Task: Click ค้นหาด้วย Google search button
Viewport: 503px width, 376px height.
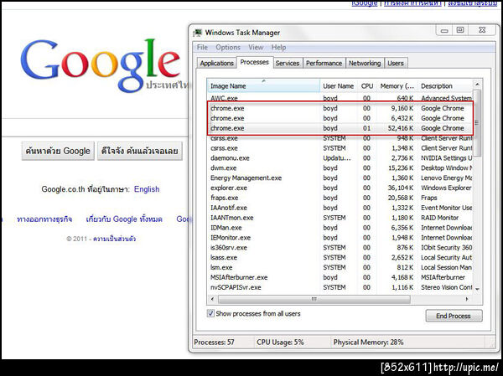Action: click(x=58, y=151)
